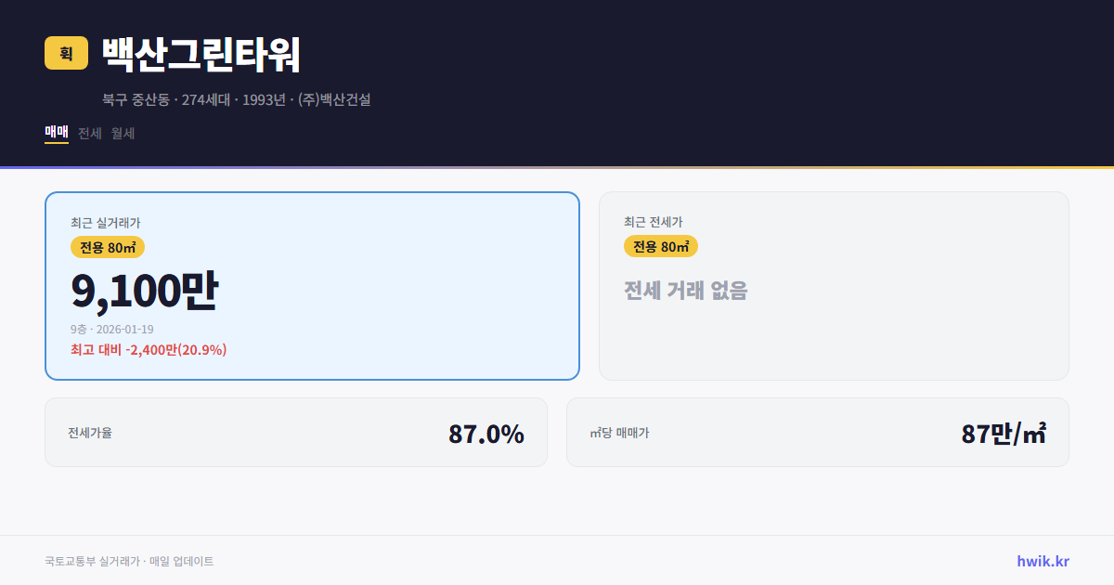Viewport: 1114px width, 585px height.
Task: Select the active 매매 tab
Action: click(x=55, y=133)
